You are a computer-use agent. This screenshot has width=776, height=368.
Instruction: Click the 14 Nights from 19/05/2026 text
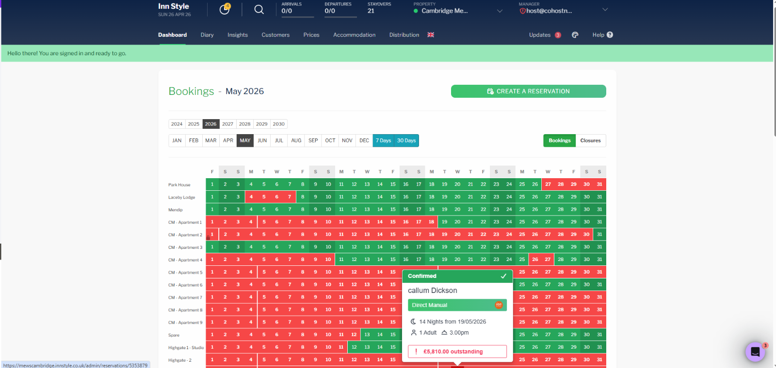coord(453,322)
